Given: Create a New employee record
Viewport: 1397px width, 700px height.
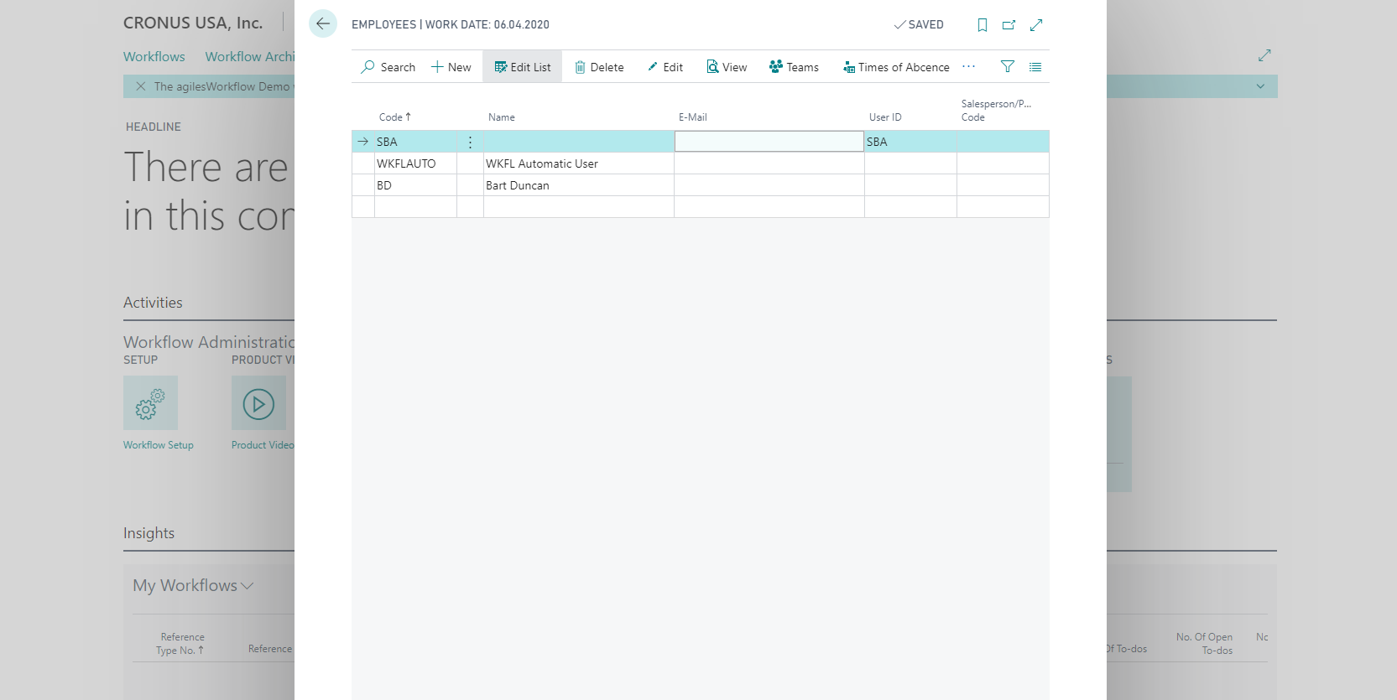Looking at the screenshot, I should 451,67.
